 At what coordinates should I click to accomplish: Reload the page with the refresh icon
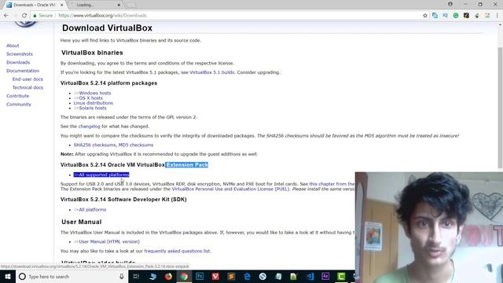coord(24,16)
